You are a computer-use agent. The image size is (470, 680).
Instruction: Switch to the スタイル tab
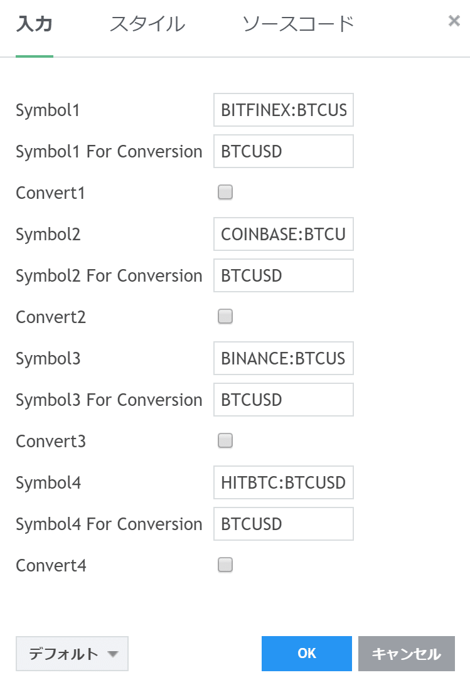(147, 24)
